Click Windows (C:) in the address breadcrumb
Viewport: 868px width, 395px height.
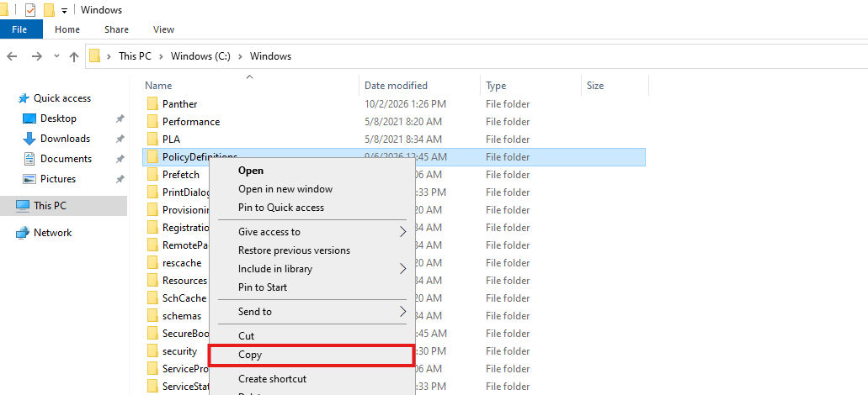coord(200,55)
